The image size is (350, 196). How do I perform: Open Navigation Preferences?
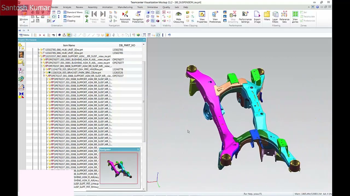coord(138,17)
